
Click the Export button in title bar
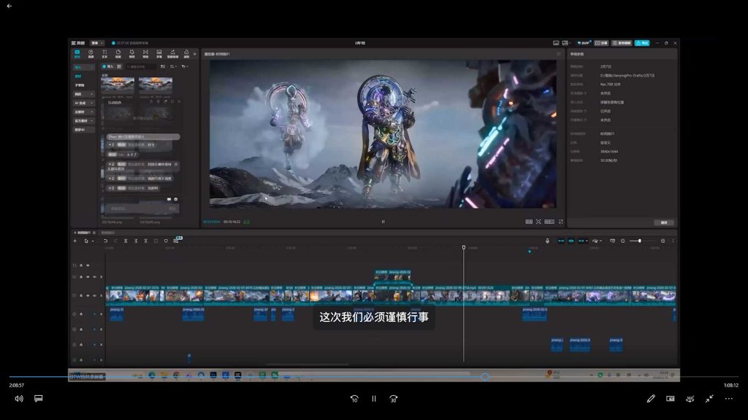642,43
